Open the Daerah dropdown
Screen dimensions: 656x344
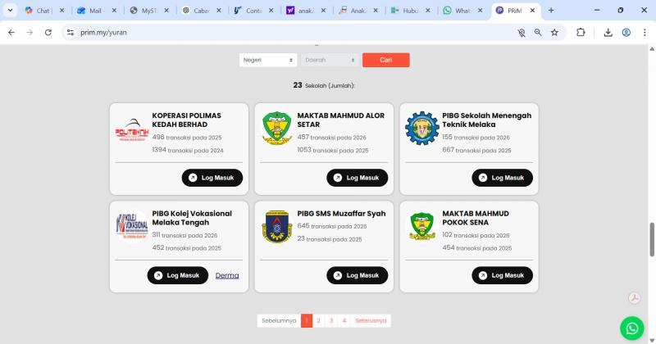[330, 60]
